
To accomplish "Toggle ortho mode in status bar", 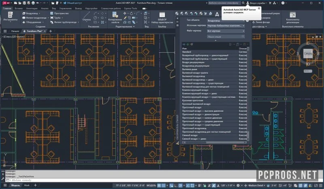I will pos(176,185).
